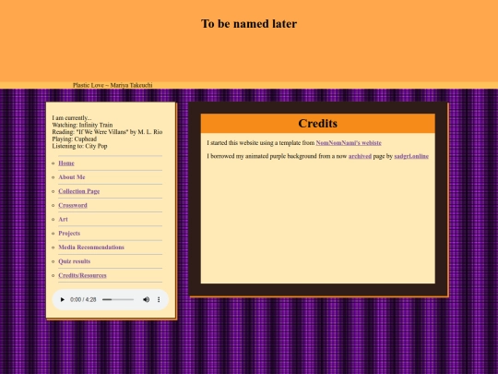Viewport: 498px width, 374px height.
Task: Select Art in the sidebar navigation
Action: click(63, 219)
